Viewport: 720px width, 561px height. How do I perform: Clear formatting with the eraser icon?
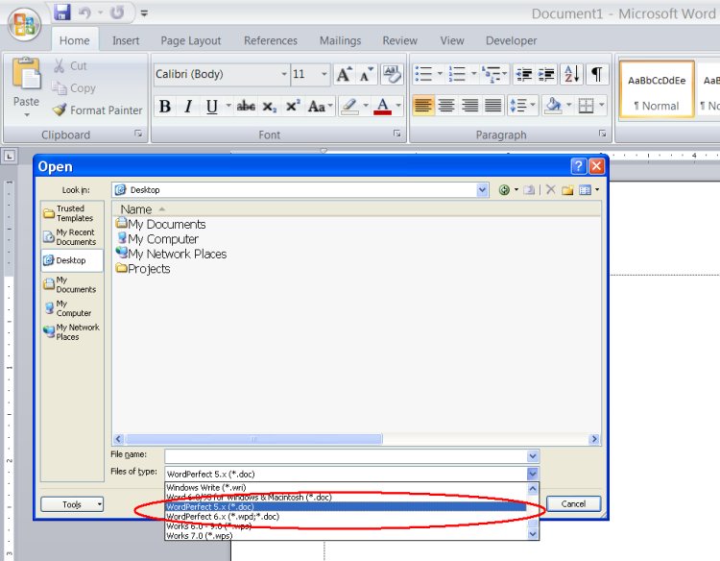pyautogui.click(x=392, y=74)
